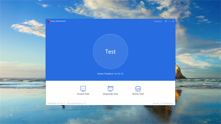Click the Screen Test monitor icon
This screenshot has width=221, height=124.
click(x=83, y=88)
